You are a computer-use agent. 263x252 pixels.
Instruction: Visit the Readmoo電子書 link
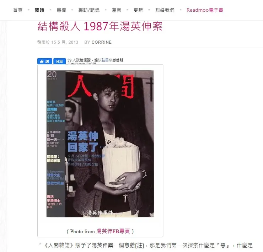point(205,10)
